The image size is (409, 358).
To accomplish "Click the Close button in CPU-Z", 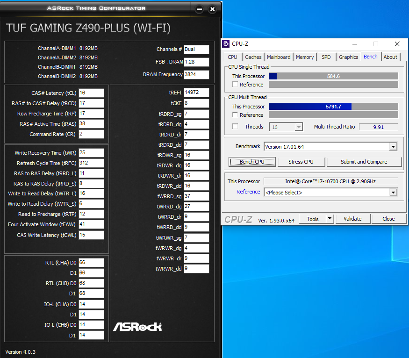I will click(x=388, y=219).
